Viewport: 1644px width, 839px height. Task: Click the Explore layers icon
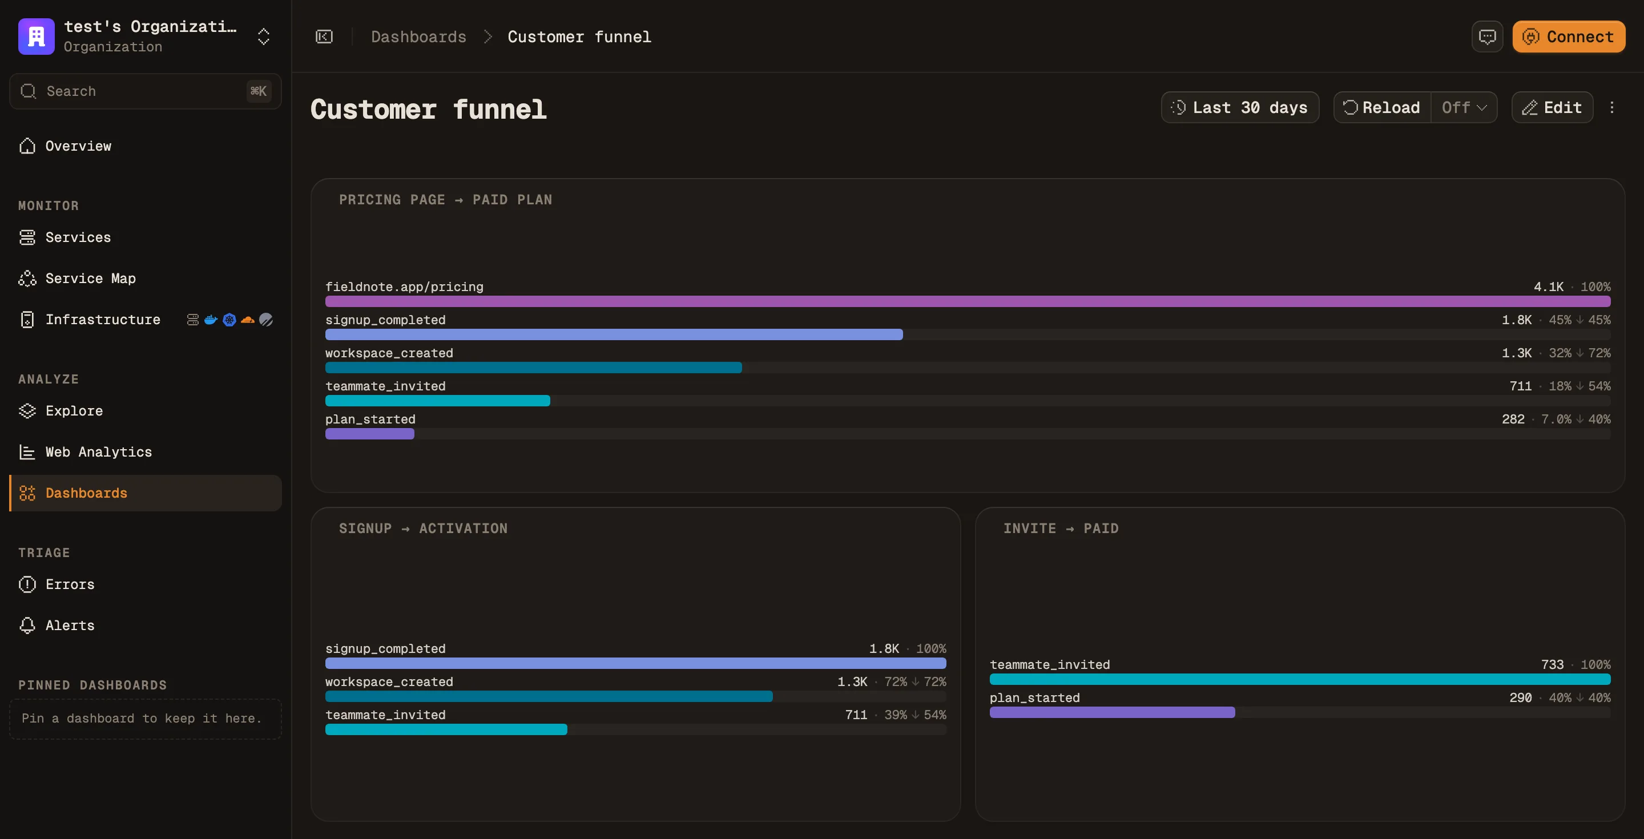[x=27, y=411]
